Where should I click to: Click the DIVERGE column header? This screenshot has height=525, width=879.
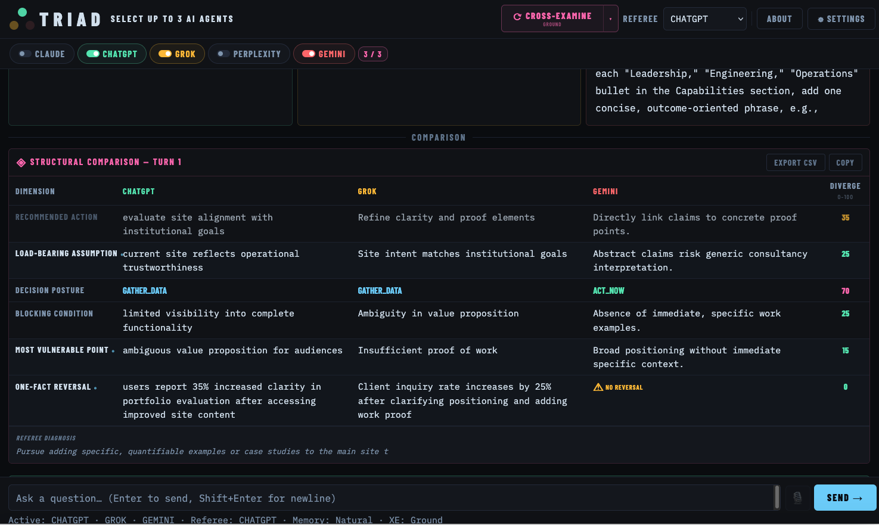[x=845, y=186]
